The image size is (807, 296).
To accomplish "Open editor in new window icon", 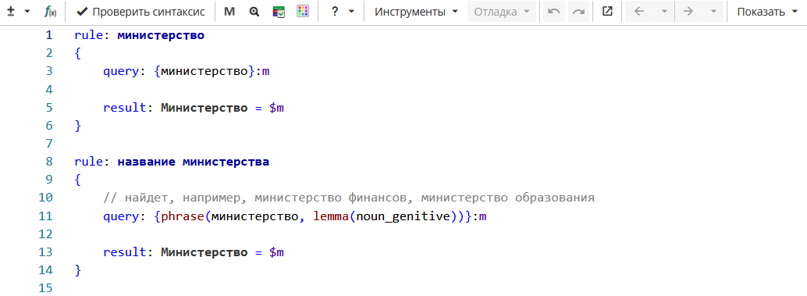I will pos(607,12).
